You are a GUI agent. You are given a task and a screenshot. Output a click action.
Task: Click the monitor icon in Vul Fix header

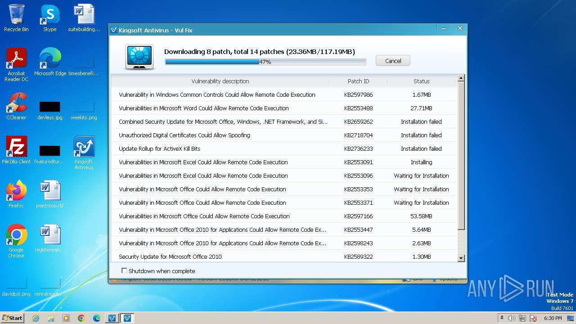[x=139, y=57]
